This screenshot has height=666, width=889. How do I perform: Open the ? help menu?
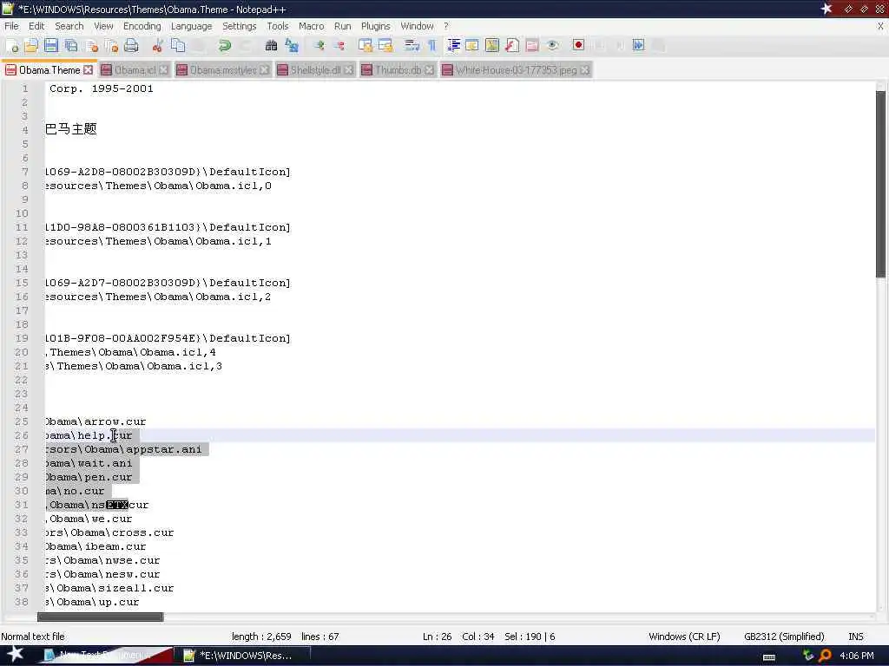[446, 26]
